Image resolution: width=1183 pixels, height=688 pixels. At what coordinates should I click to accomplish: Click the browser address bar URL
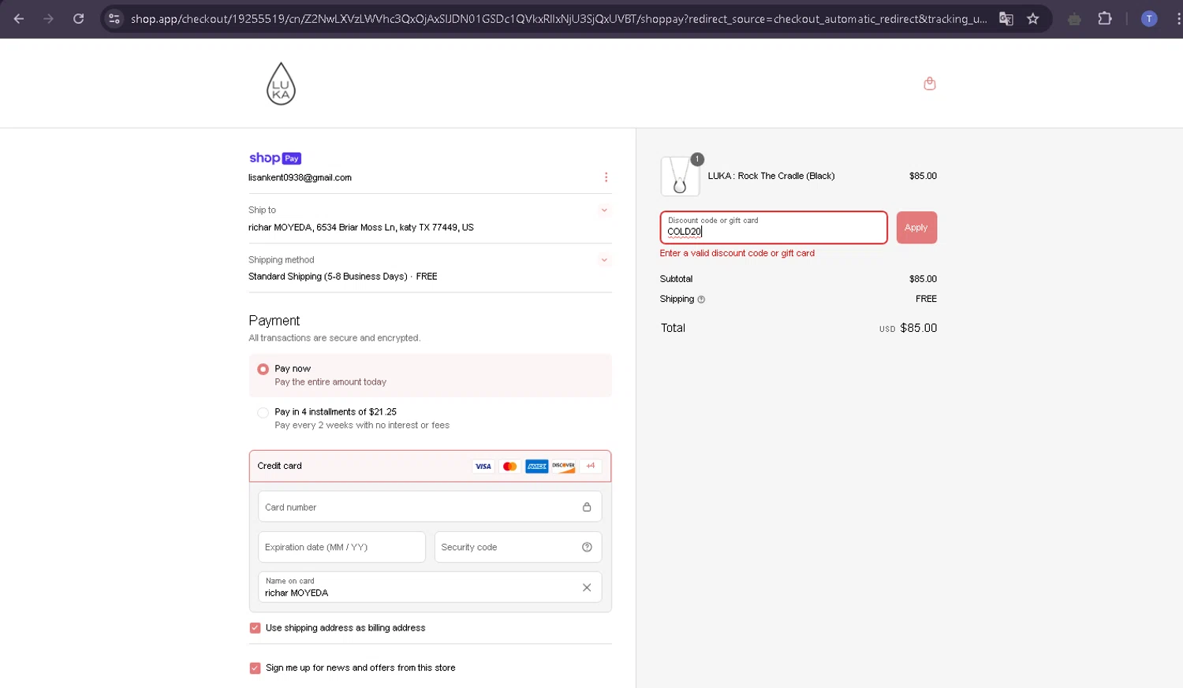point(558,19)
